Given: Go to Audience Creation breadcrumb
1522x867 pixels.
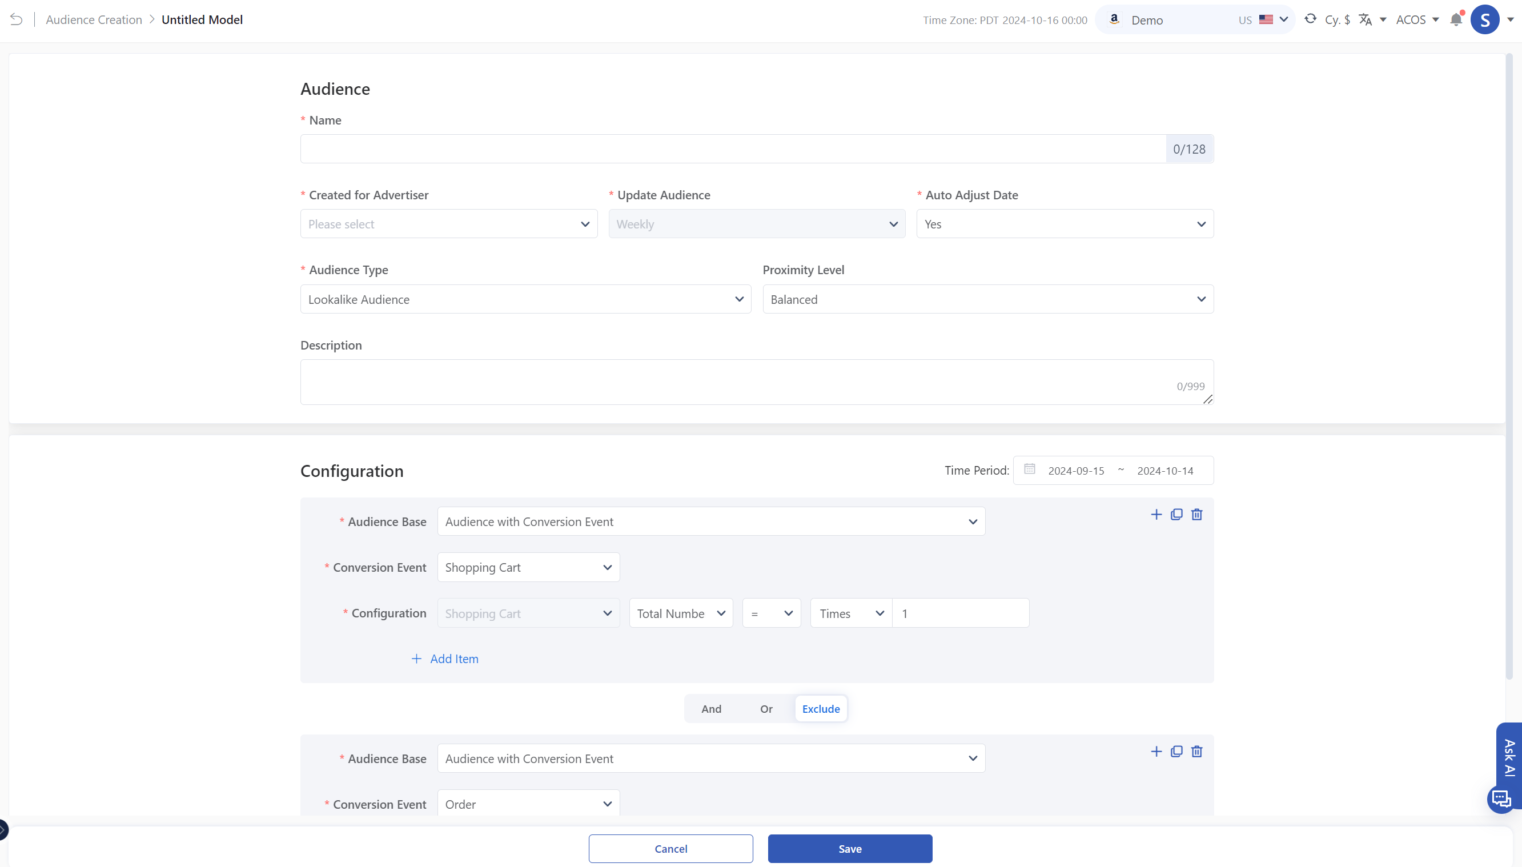Looking at the screenshot, I should click(x=94, y=19).
